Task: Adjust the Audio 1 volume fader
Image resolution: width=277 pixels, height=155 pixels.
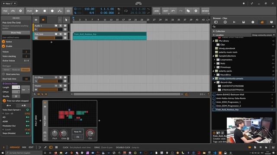Action: click(50, 30)
